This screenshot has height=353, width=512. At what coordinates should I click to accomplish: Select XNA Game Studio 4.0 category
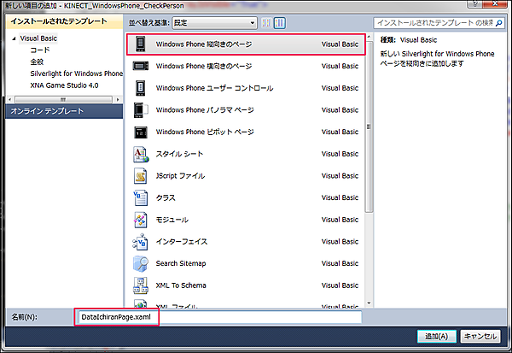click(x=64, y=85)
